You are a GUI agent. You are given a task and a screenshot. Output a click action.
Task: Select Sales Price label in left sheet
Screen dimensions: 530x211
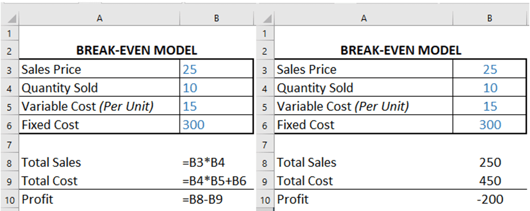click(x=52, y=70)
